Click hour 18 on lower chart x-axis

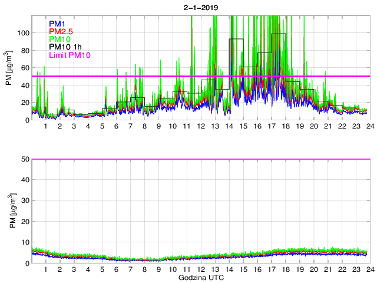click(x=285, y=269)
